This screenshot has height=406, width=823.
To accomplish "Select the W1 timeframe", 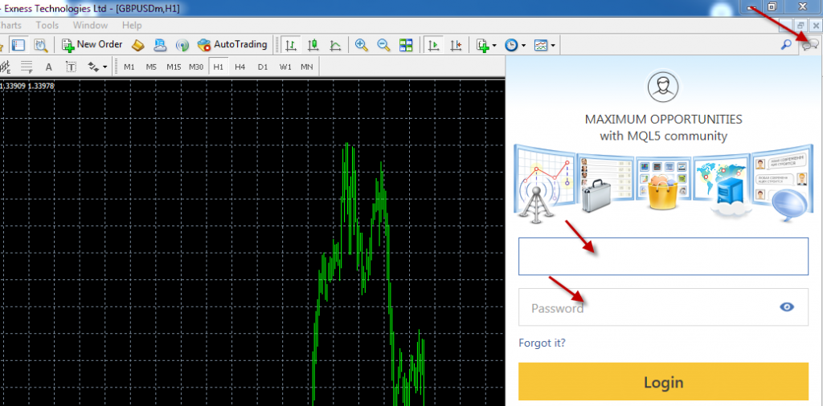I will [x=285, y=67].
